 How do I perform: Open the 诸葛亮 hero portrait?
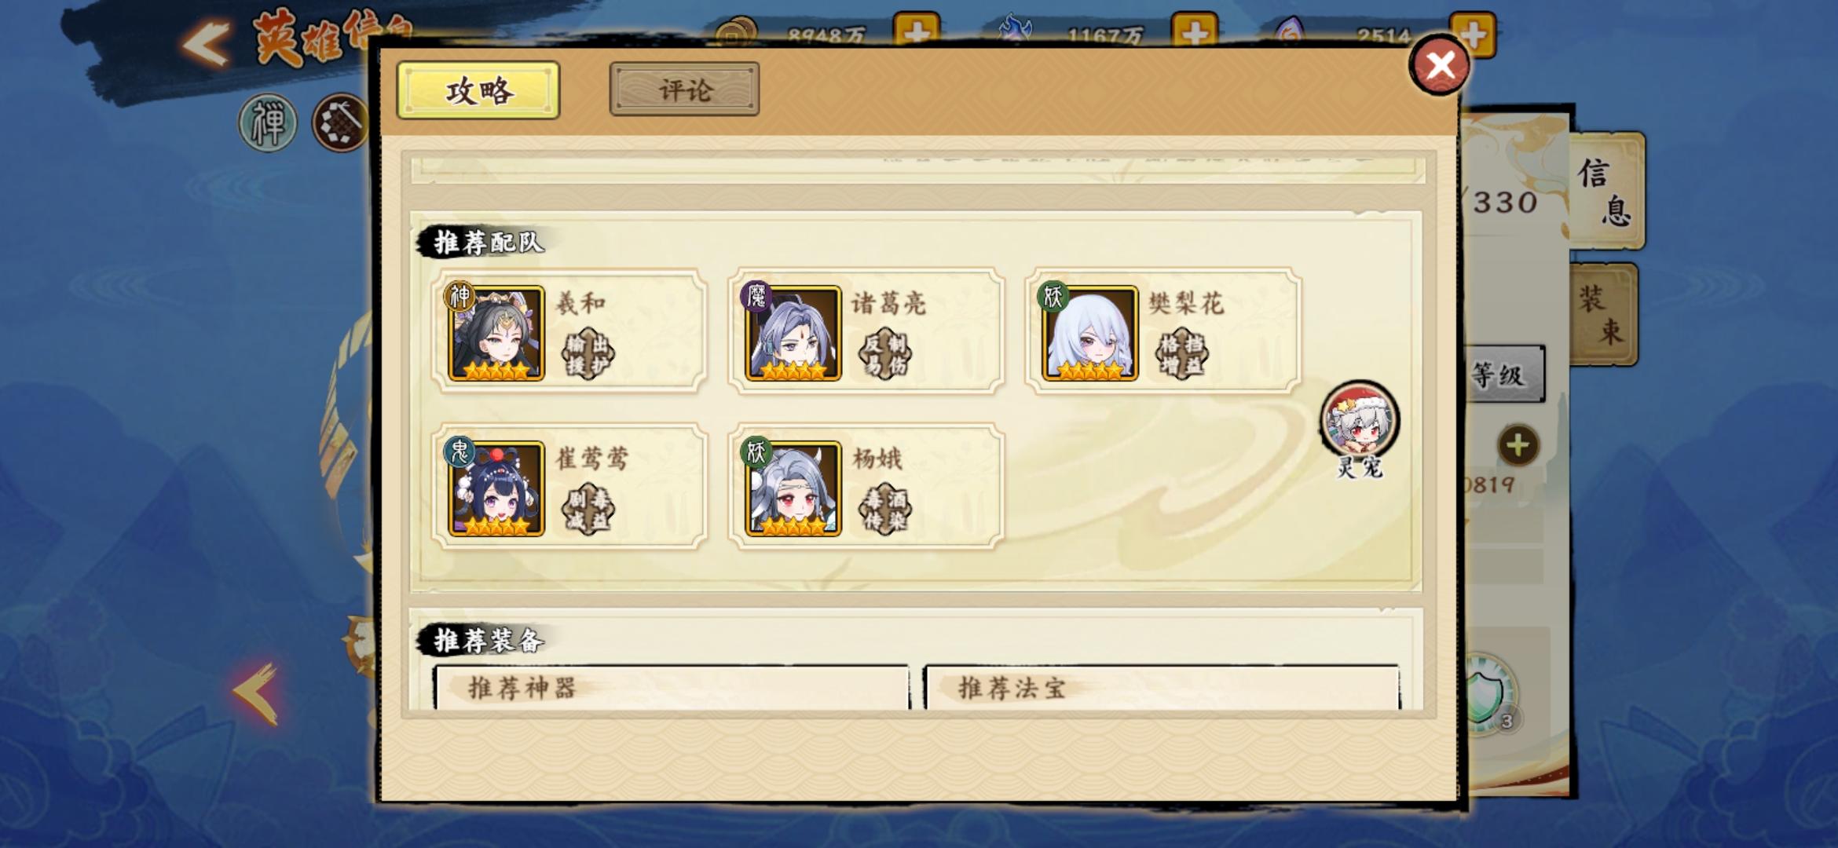793,332
